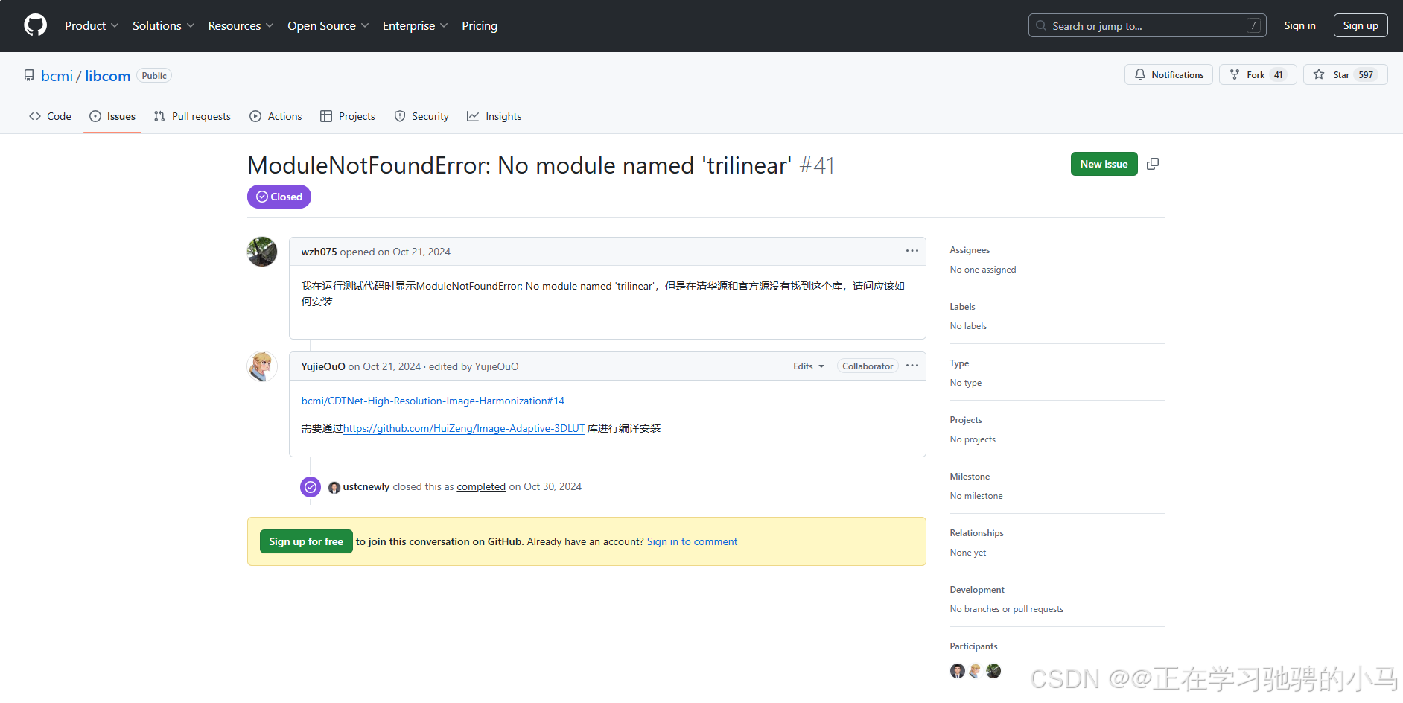Open CDTNet-High-Resolution-Image-Harmonization#14 link
1403x703 pixels.
pos(433,401)
